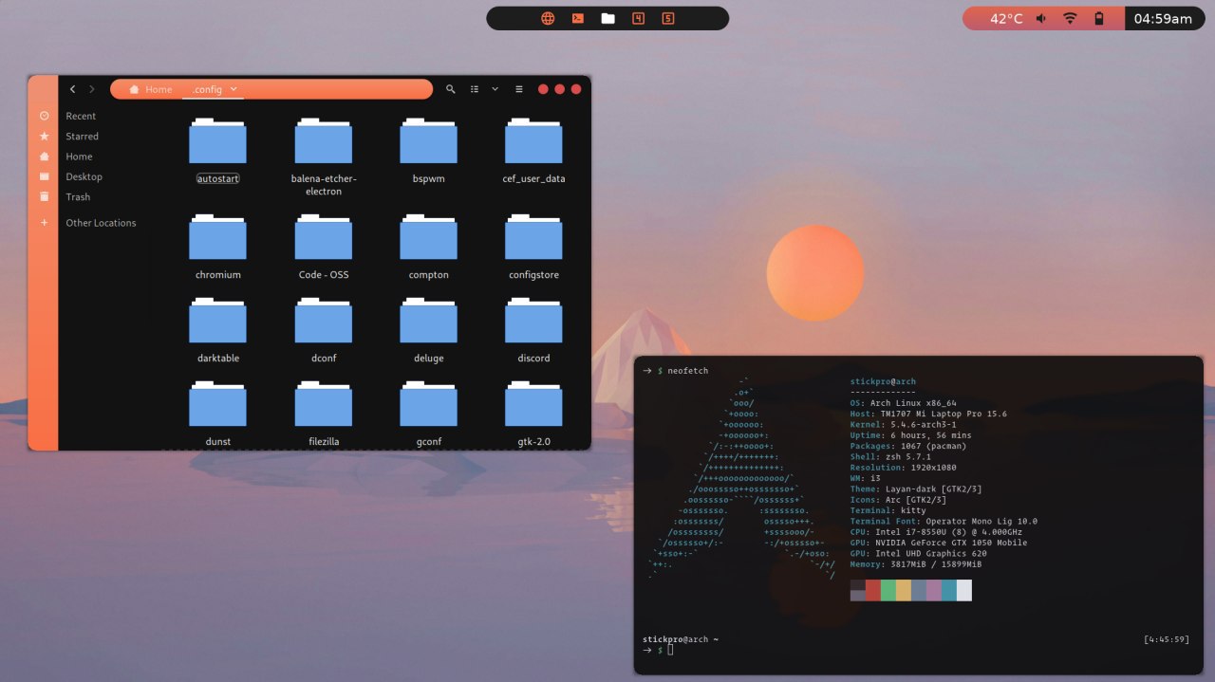Select the deluge folder
This screenshot has height=682, width=1215.
click(x=429, y=330)
